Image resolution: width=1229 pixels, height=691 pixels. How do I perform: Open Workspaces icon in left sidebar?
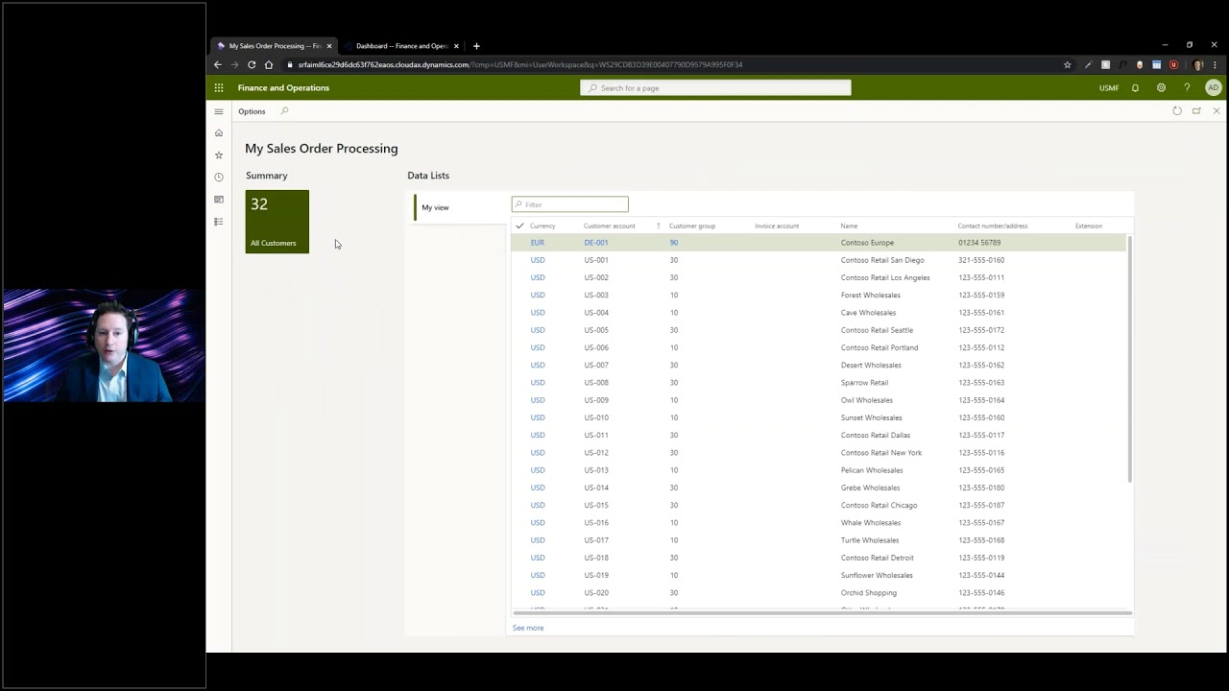(219, 200)
